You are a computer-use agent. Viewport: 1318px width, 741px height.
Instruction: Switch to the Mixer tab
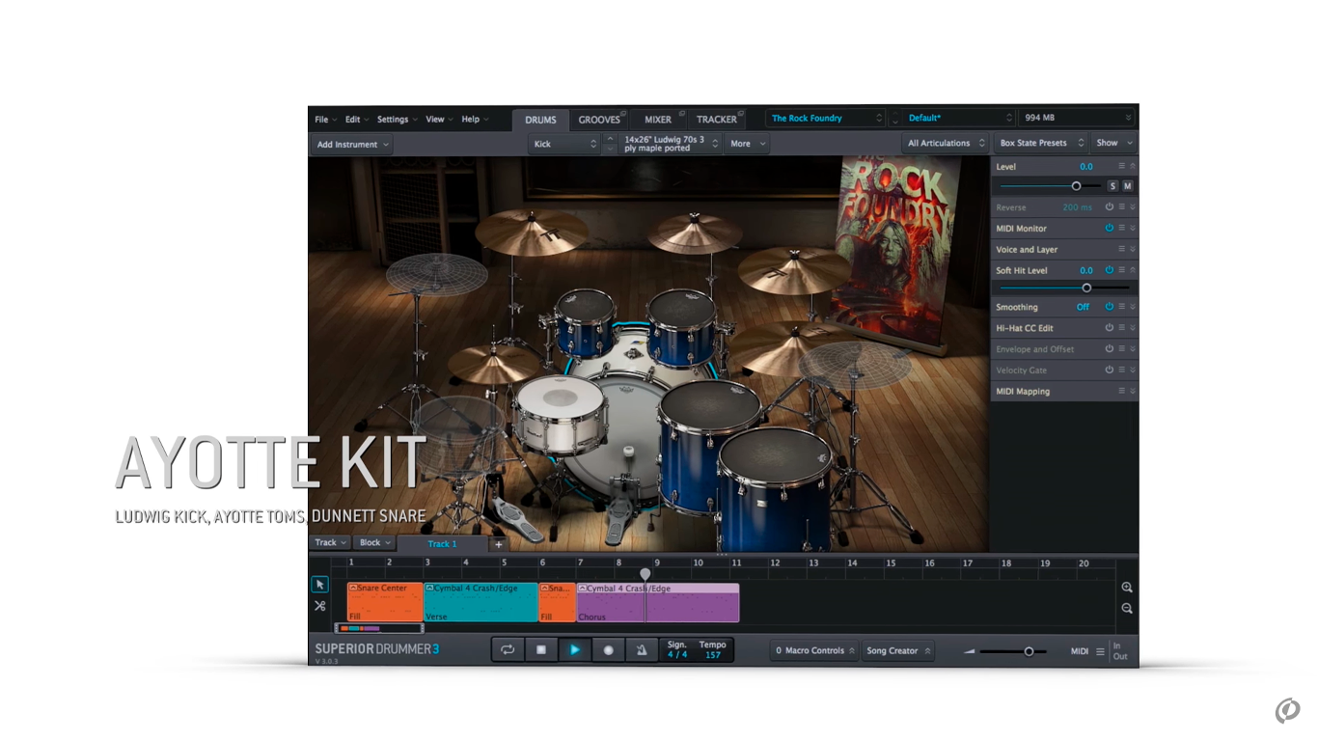pyautogui.click(x=658, y=120)
